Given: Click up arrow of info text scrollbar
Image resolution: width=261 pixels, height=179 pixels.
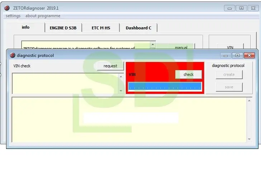Looking at the screenshot, I should click(153, 44).
